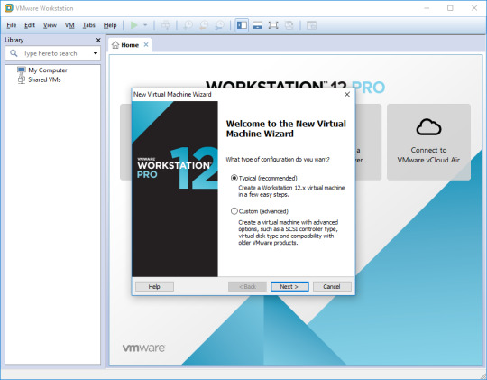Close the Home tab
This screenshot has width=487, height=380.
[146, 45]
